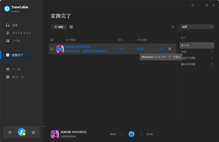The height and width of the screenshot is (142, 219).
Task: Switch to grid view layout
Action: [71, 27]
